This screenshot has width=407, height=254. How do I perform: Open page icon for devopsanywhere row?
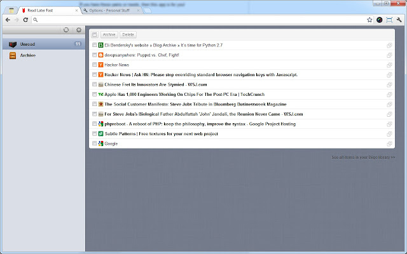pos(389,55)
